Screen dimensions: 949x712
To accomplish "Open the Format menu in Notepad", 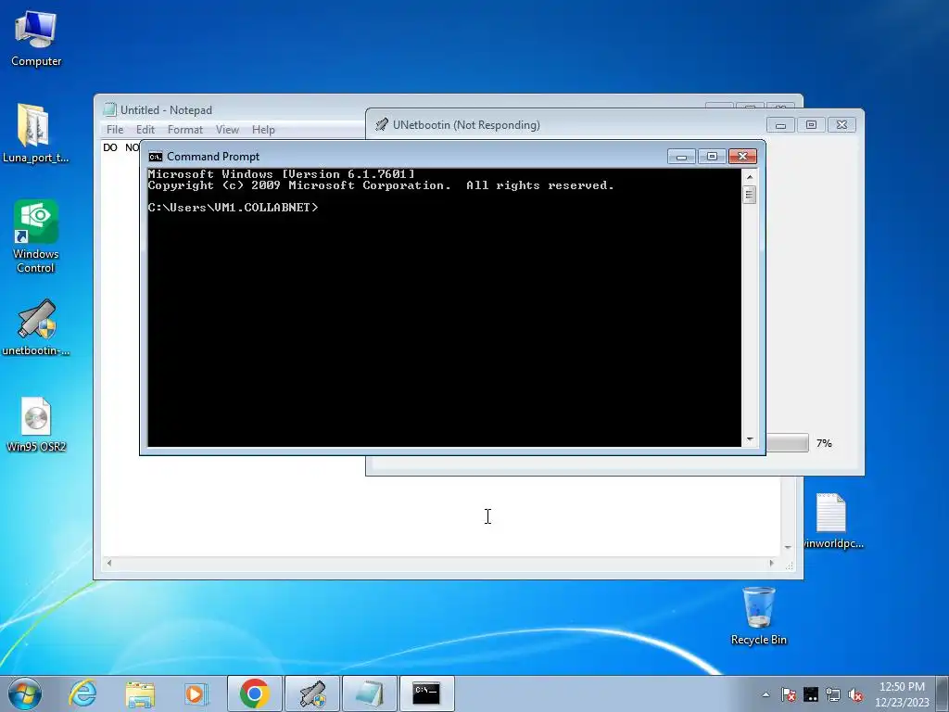I will click(x=185, y=130).
